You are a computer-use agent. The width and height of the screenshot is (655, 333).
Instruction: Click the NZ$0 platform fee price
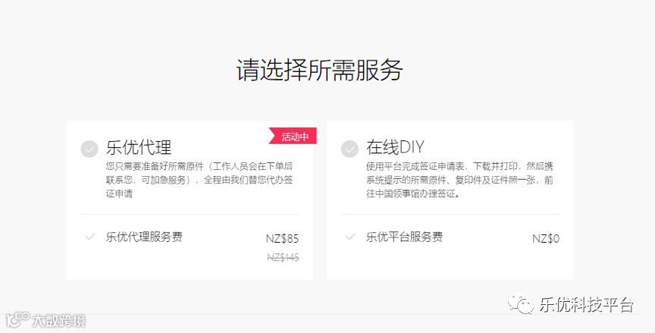coord(546,239)
